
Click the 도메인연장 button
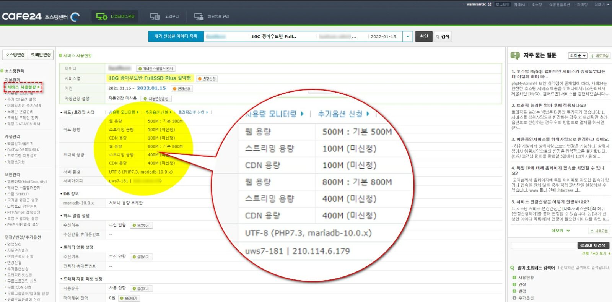[x=41, y=55]
